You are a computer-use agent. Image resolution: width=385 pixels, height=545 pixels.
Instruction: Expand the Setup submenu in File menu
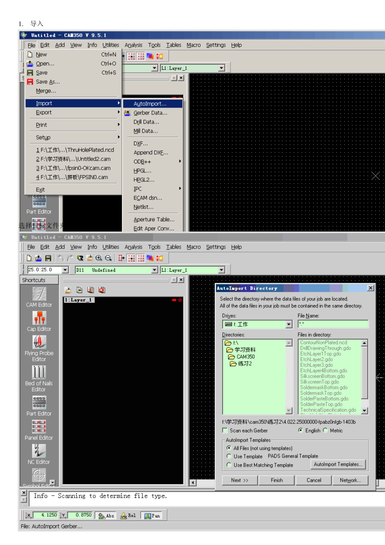coord(73,137)
